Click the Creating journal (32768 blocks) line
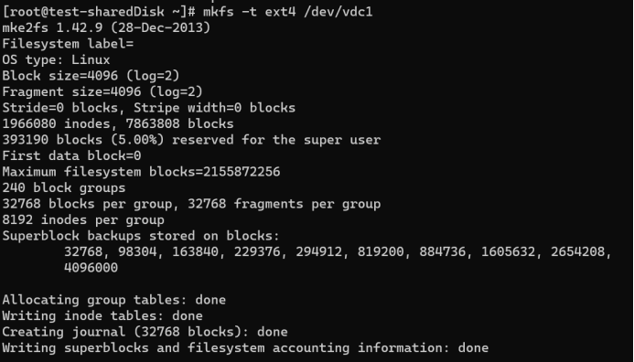The width and height of the screenshot is (634, 362). pos(145,332)
